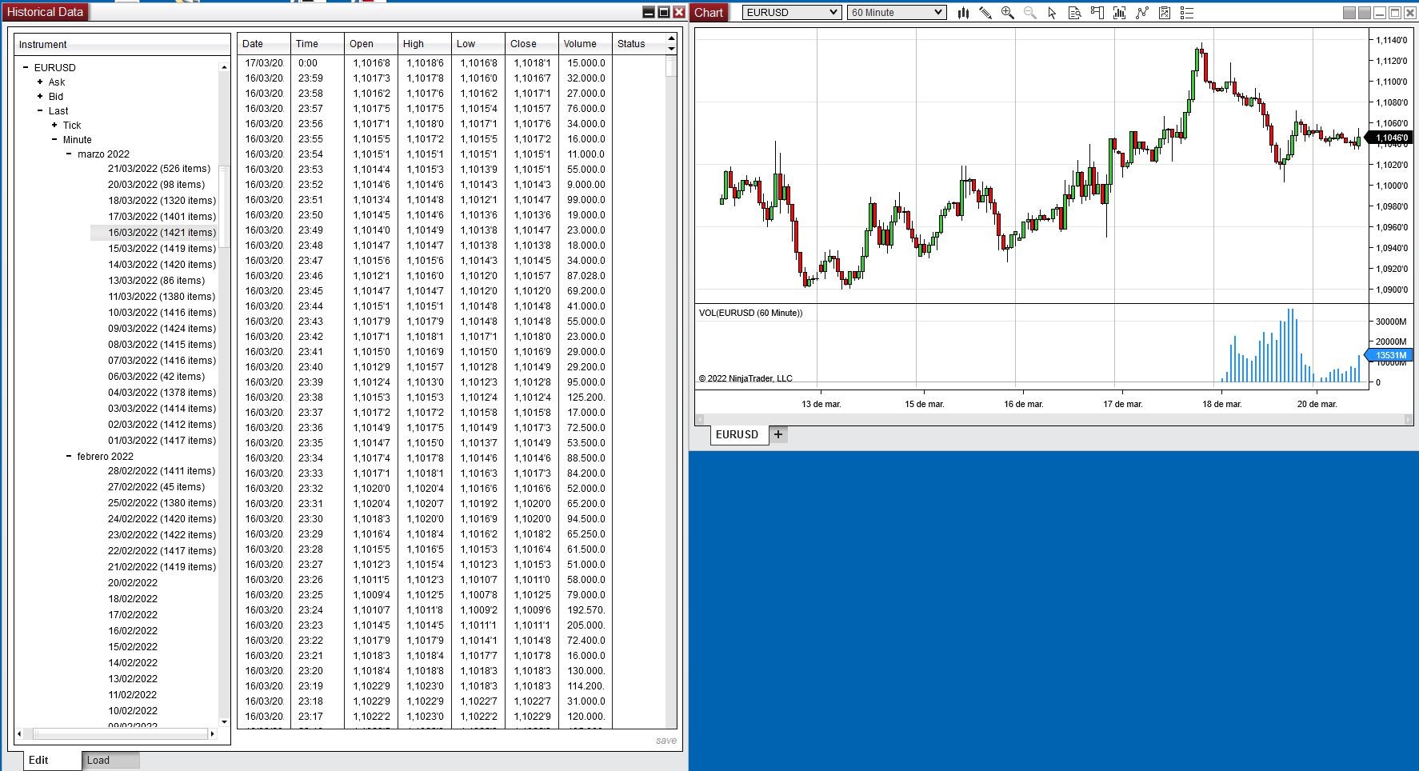Select the 23/02/2022 (1422 items) entry
The image size is (1419, 771).
point(162,535)
